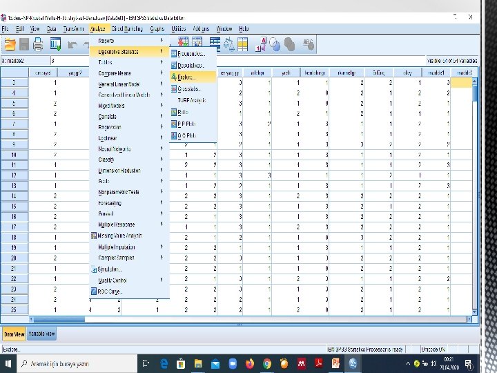Click the horizontal scrollbar right arrow
The image size is (497, 373).
point(469,319)
